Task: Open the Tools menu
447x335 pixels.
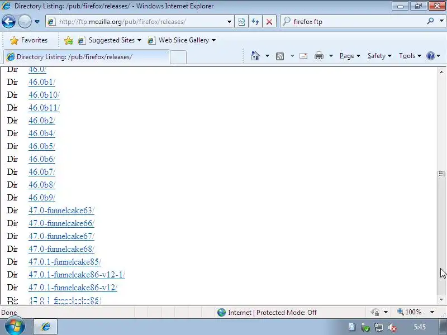Action: point(410,56)
